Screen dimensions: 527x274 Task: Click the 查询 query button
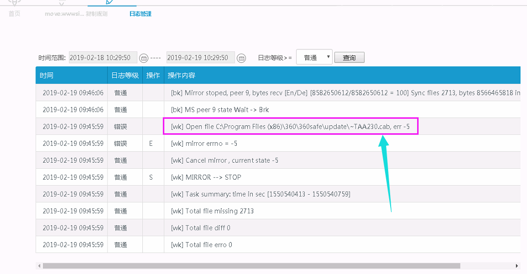coord(349,58)
